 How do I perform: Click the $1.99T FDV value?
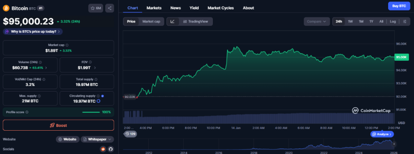(84, 68)
